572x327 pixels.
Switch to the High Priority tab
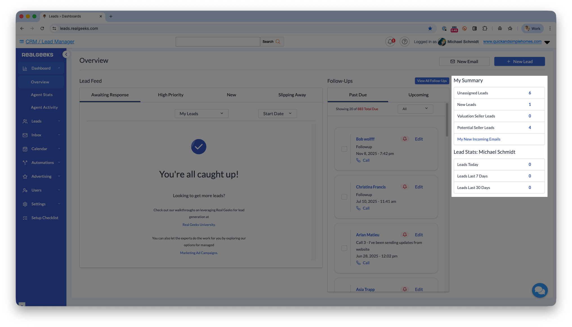coord(171,95)
